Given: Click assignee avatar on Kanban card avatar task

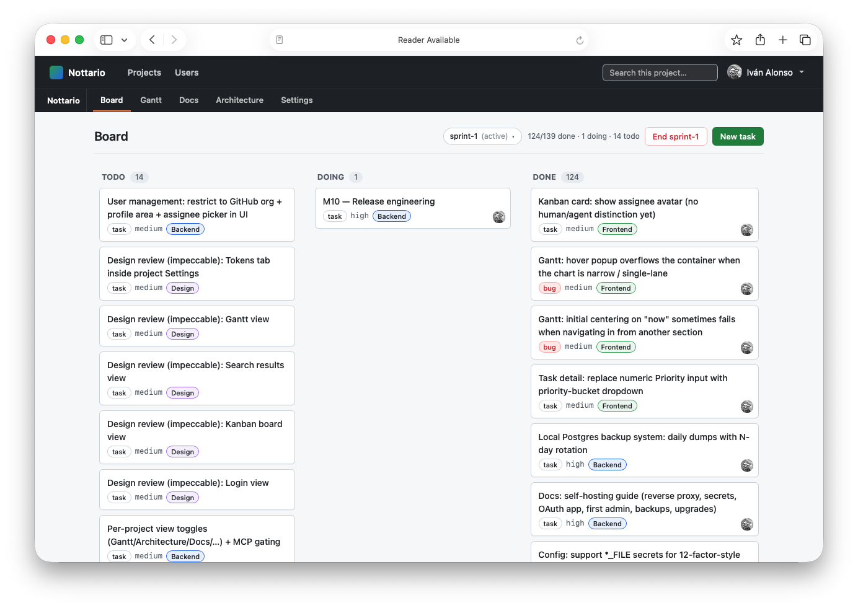Looking at the screenshot, I should 747,230.
